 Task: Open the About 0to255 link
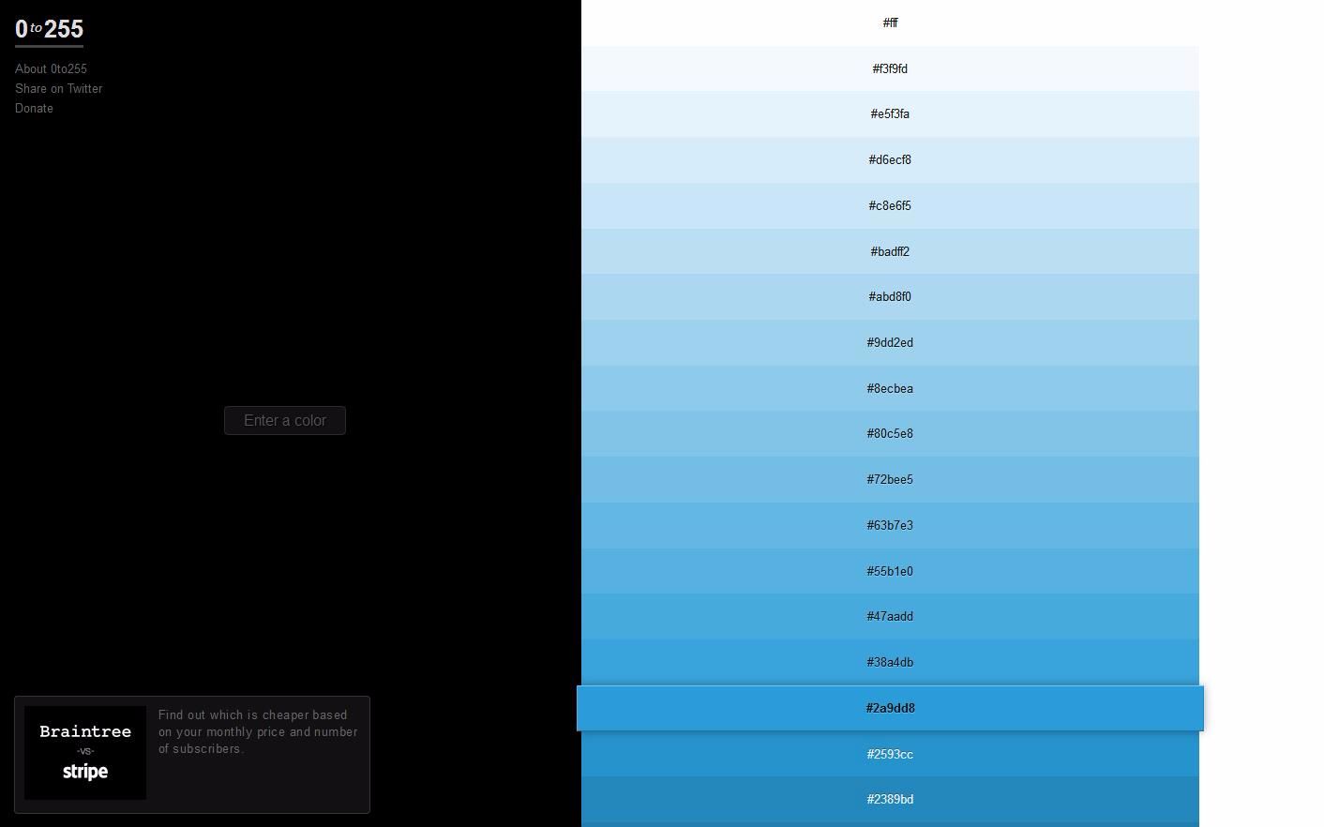[51, 69]
